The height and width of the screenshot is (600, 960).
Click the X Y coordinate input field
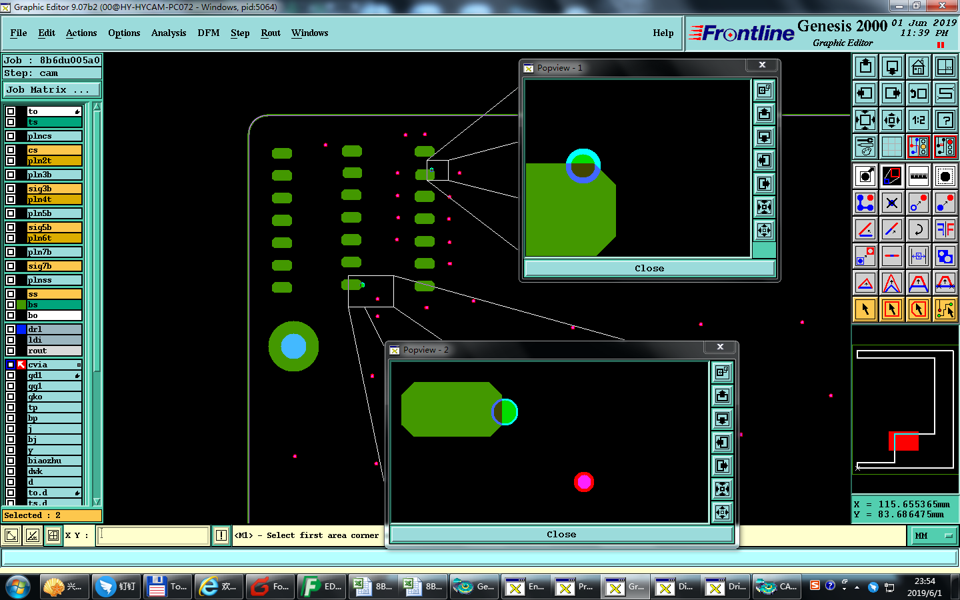(x=153, y=535)
